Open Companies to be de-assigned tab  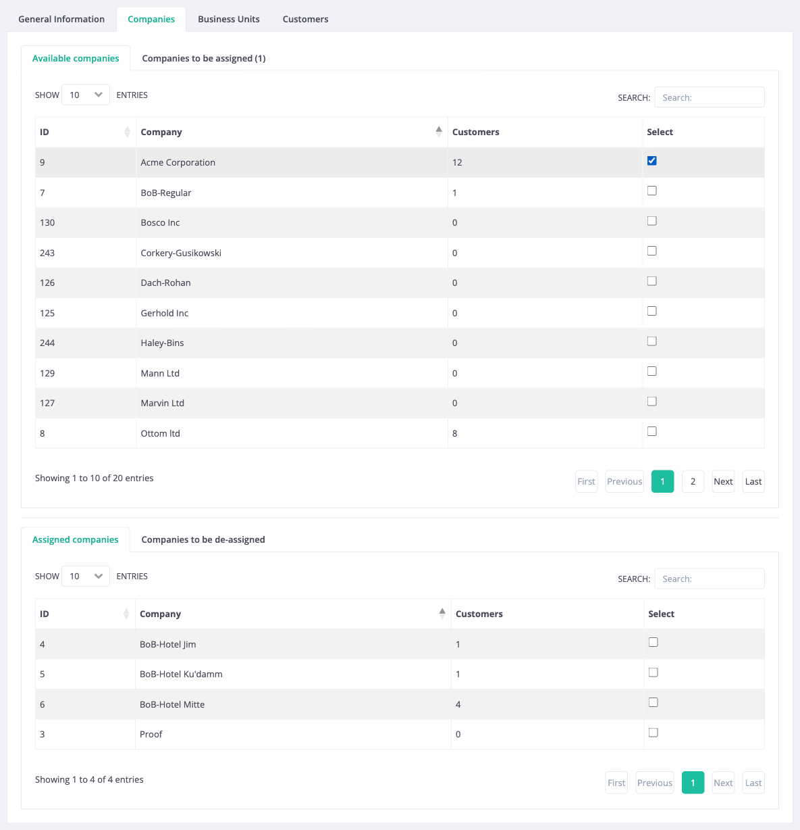203,539
